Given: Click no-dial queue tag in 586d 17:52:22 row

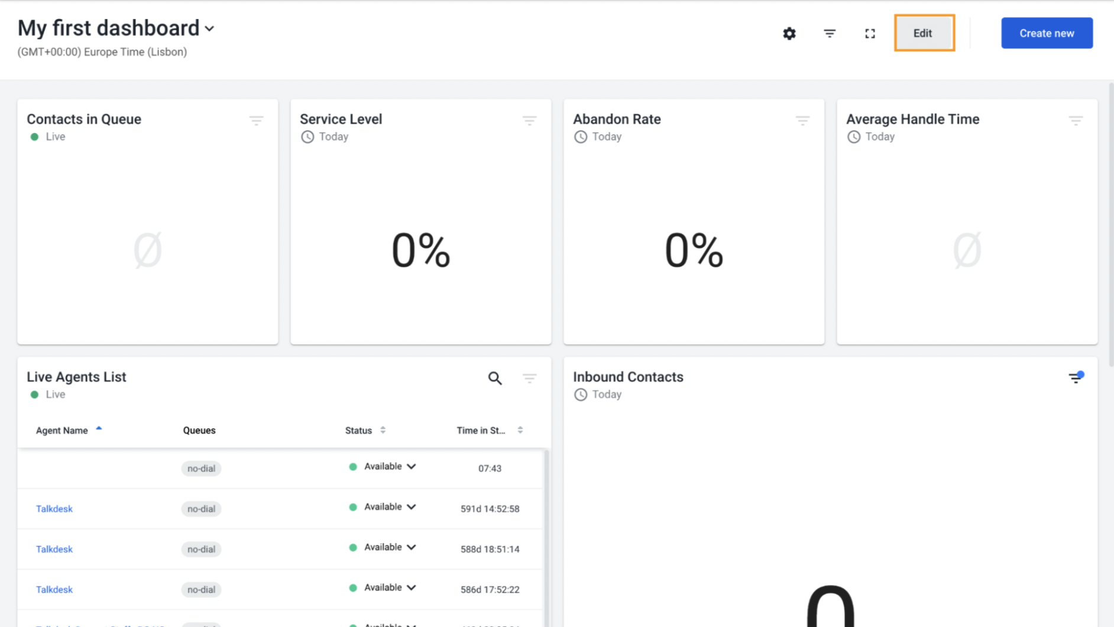Looking at the screenshot, I should [x=201, y=589].
